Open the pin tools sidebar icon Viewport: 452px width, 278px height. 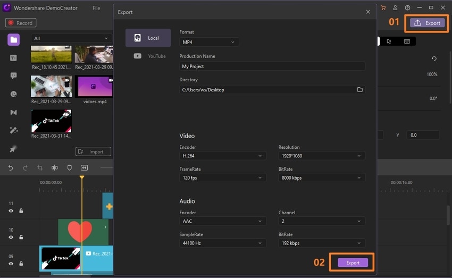click(13, 149)
